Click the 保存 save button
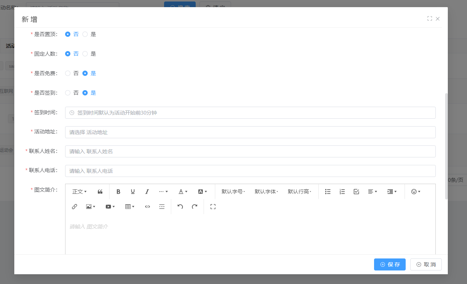This screenshot has width=467, height=284. click(390, 264)
